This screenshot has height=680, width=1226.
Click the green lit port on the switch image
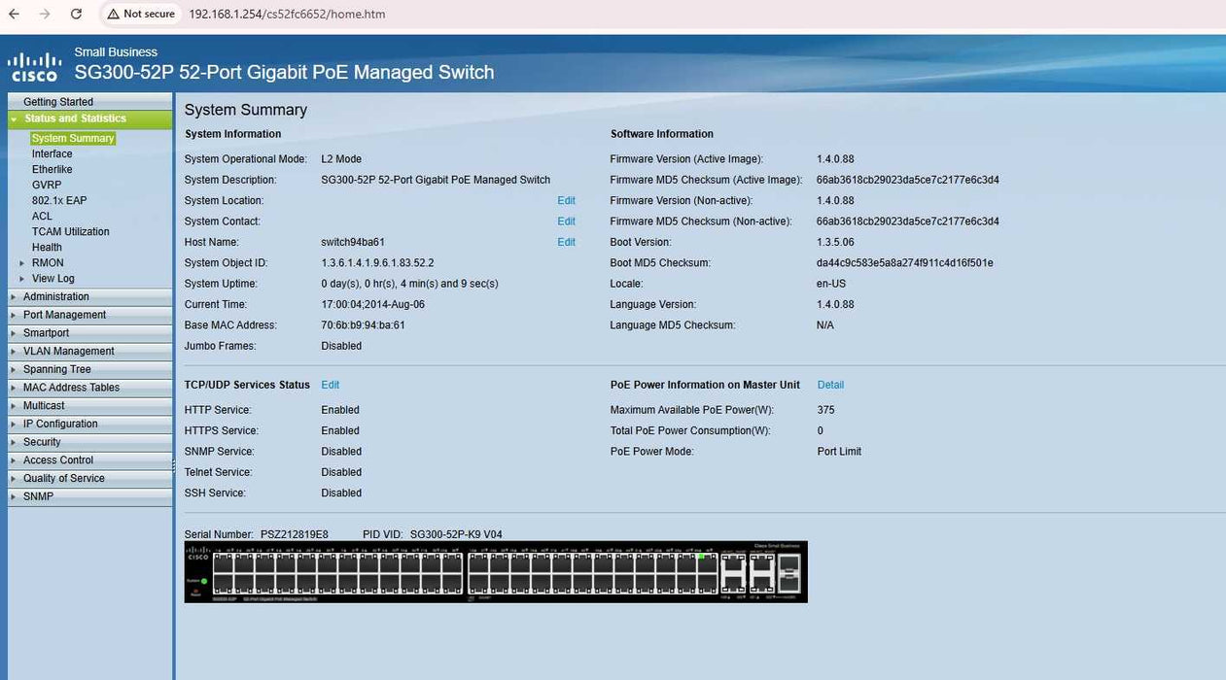[x=701, y=557]
